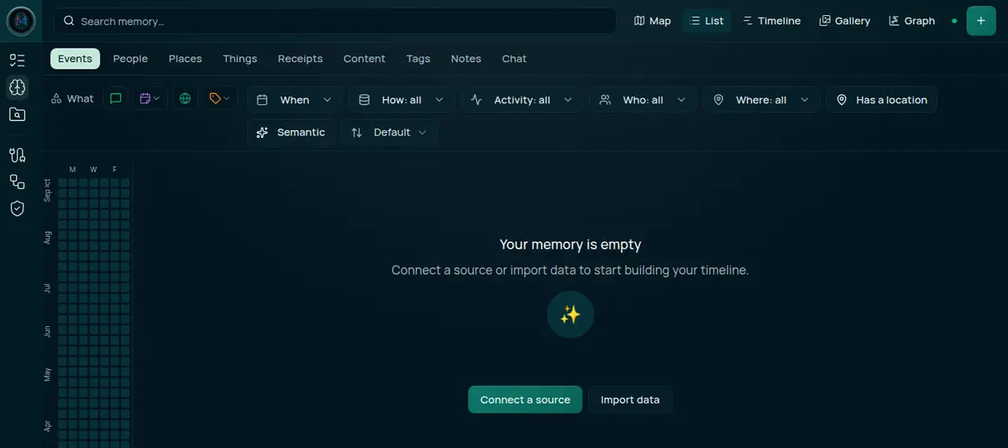1008x448 pixels.
Task: Click the Jun label on activity heatmap
Action: 48,332
